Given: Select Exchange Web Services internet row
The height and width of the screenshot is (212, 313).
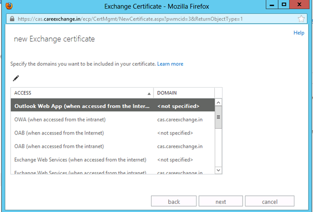Looking at the screenshot, I should pos(112,160).
